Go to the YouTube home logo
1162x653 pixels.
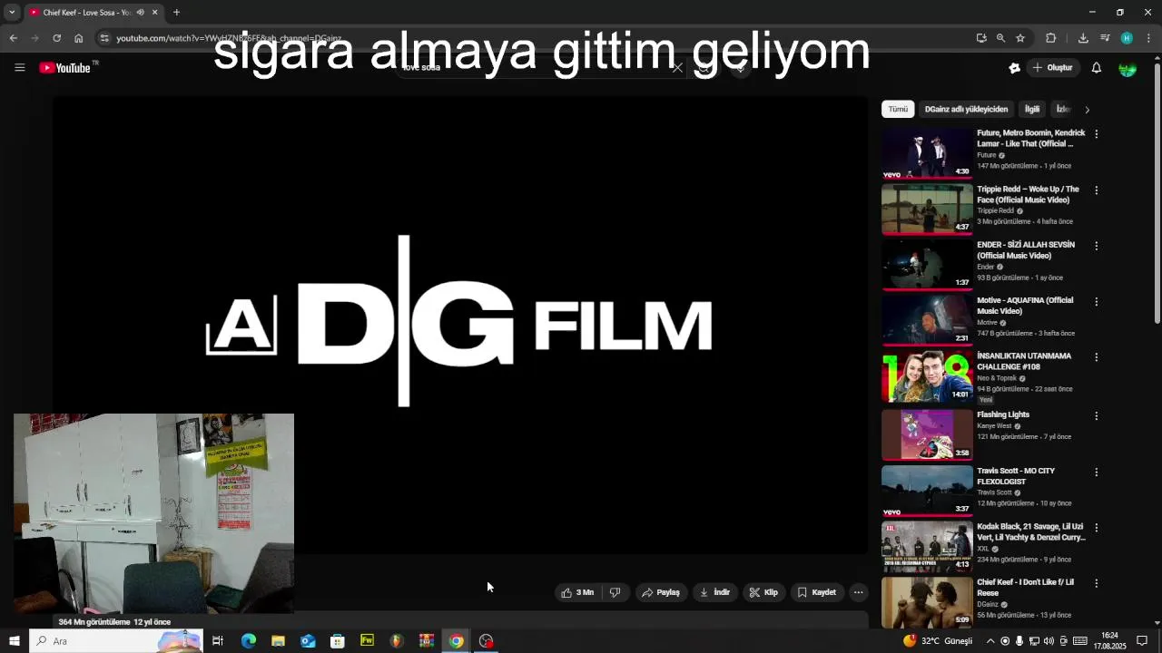(x=65, y=68)
